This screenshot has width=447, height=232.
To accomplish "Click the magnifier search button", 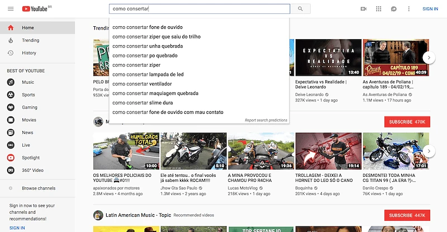I will point(301,9).
